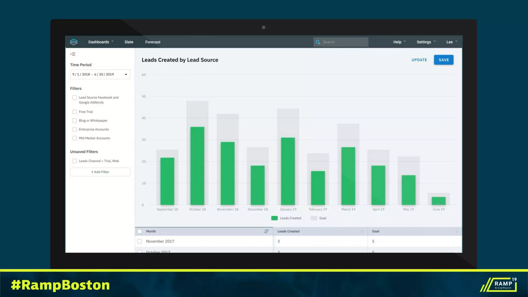The height and width of the screenshot is (297, 528).
Task: Go to the Slate tab
Action: [129, 42]
